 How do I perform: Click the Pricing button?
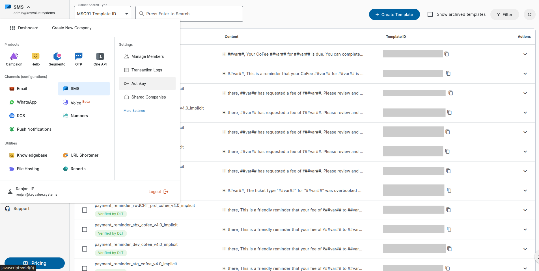[35, 263]
